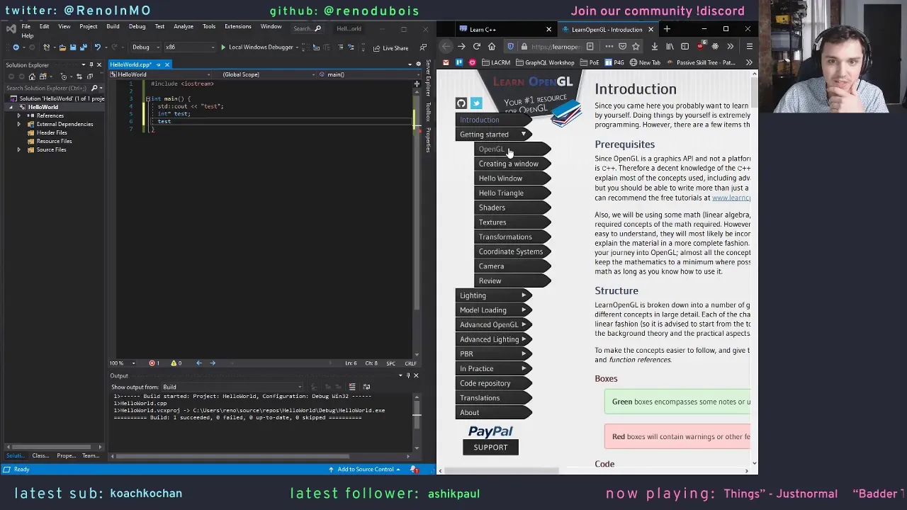Open the x86 platform dropdown
The height and width of the screenshot is (510, 907).
tap(189, 47)
